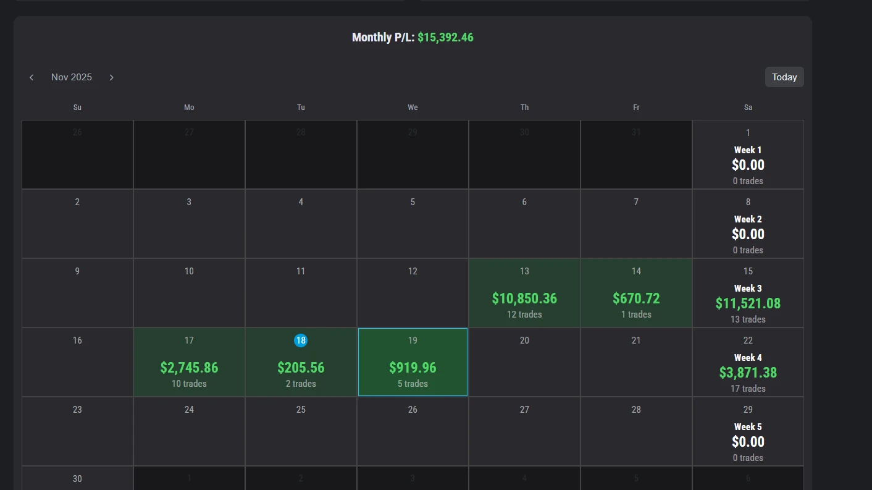This screenshot has height=490, width=872.
Task: Click the Sa weekday column header
Action: 748,108
